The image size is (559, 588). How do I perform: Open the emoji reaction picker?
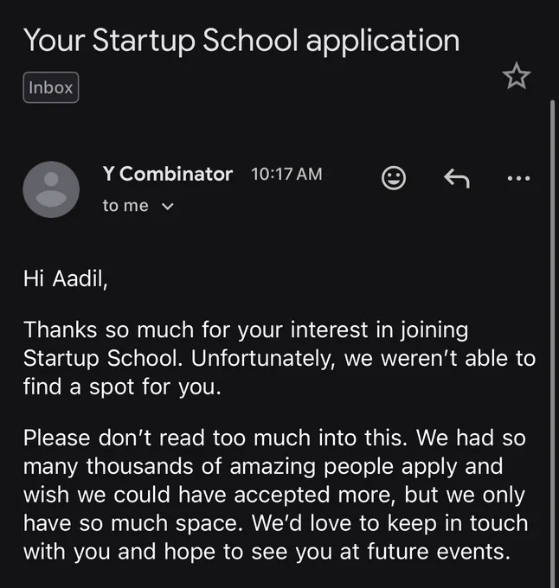point(394,177)
